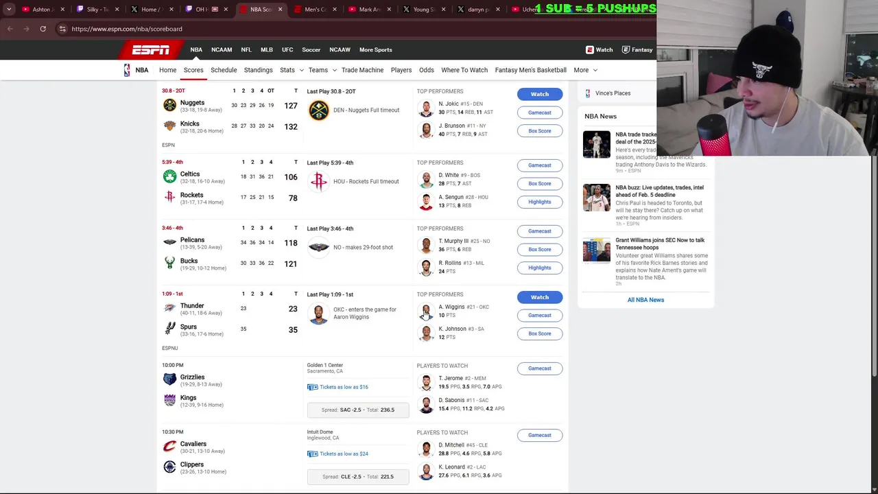Click Tickets as low as $24
This screenshot has height=494, width=878.
click(344, 454)
